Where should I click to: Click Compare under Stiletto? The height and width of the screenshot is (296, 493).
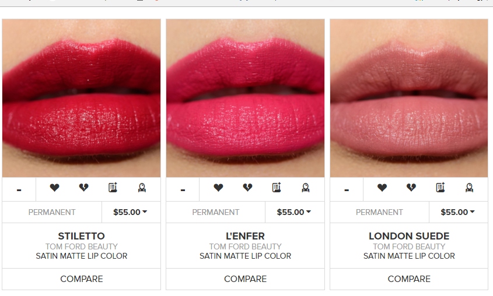tap(82, 279)
